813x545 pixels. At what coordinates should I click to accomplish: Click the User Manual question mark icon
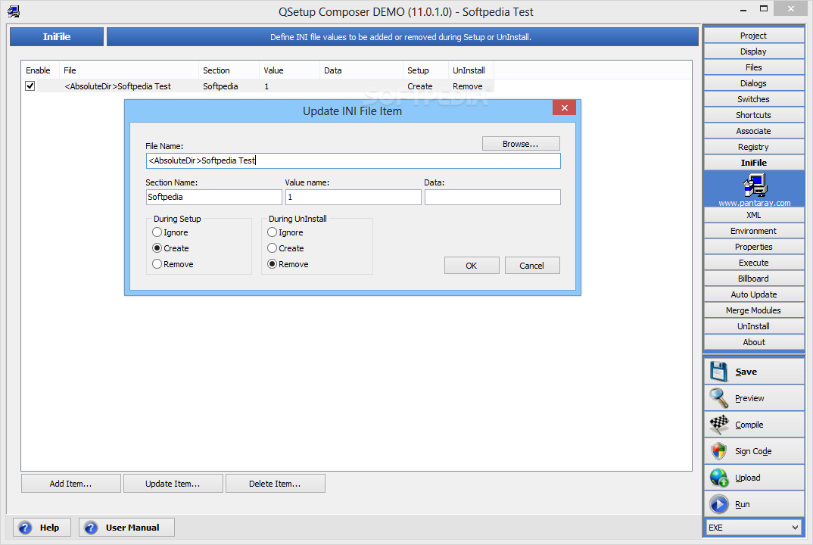tap(91, 528)
